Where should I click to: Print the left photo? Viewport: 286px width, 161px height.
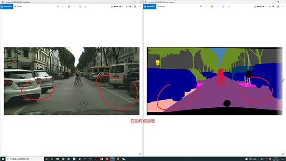[135, 7]
